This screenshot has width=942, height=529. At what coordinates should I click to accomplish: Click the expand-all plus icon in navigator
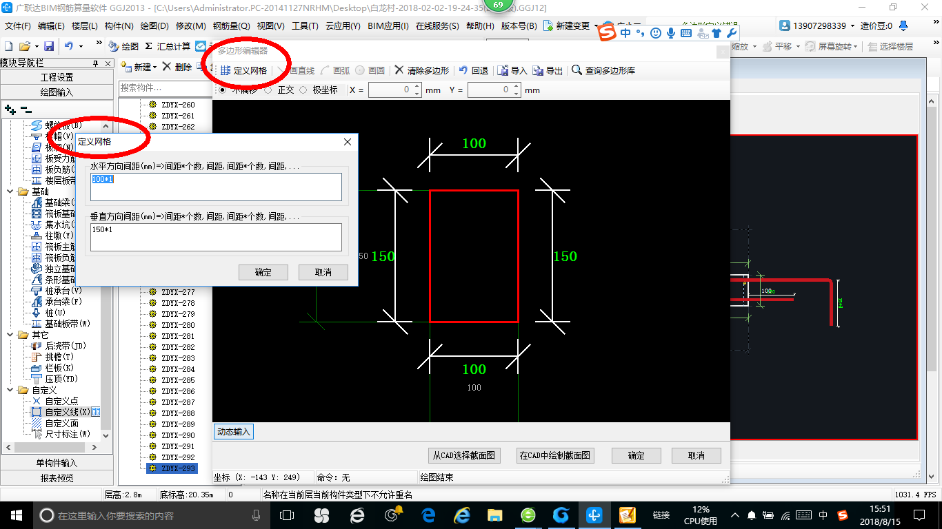click(x=10, y=110)
